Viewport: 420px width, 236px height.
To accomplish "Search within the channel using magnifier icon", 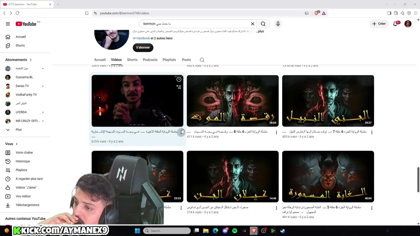I will coord(202,60).
